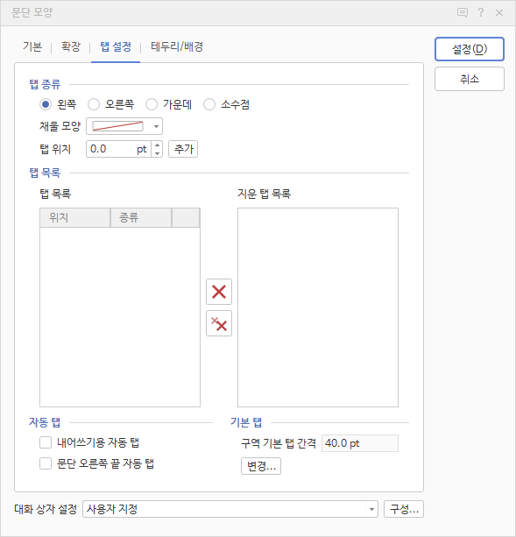Click the 종류 column header

coord(141,217)
